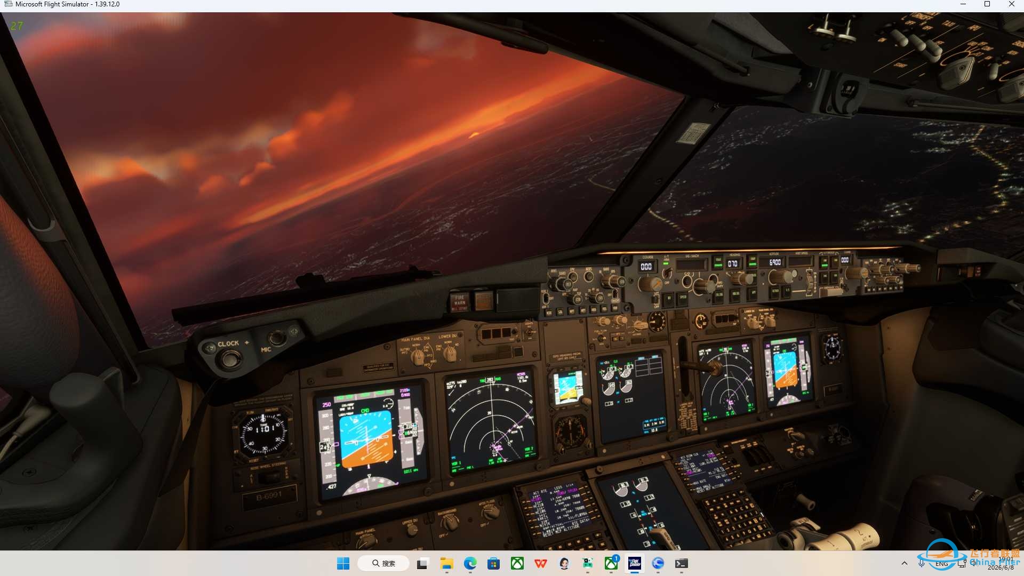Flip the A/T ARM autothrottle switch
Screen dimensions: 1024x576
tap(667, 274)
